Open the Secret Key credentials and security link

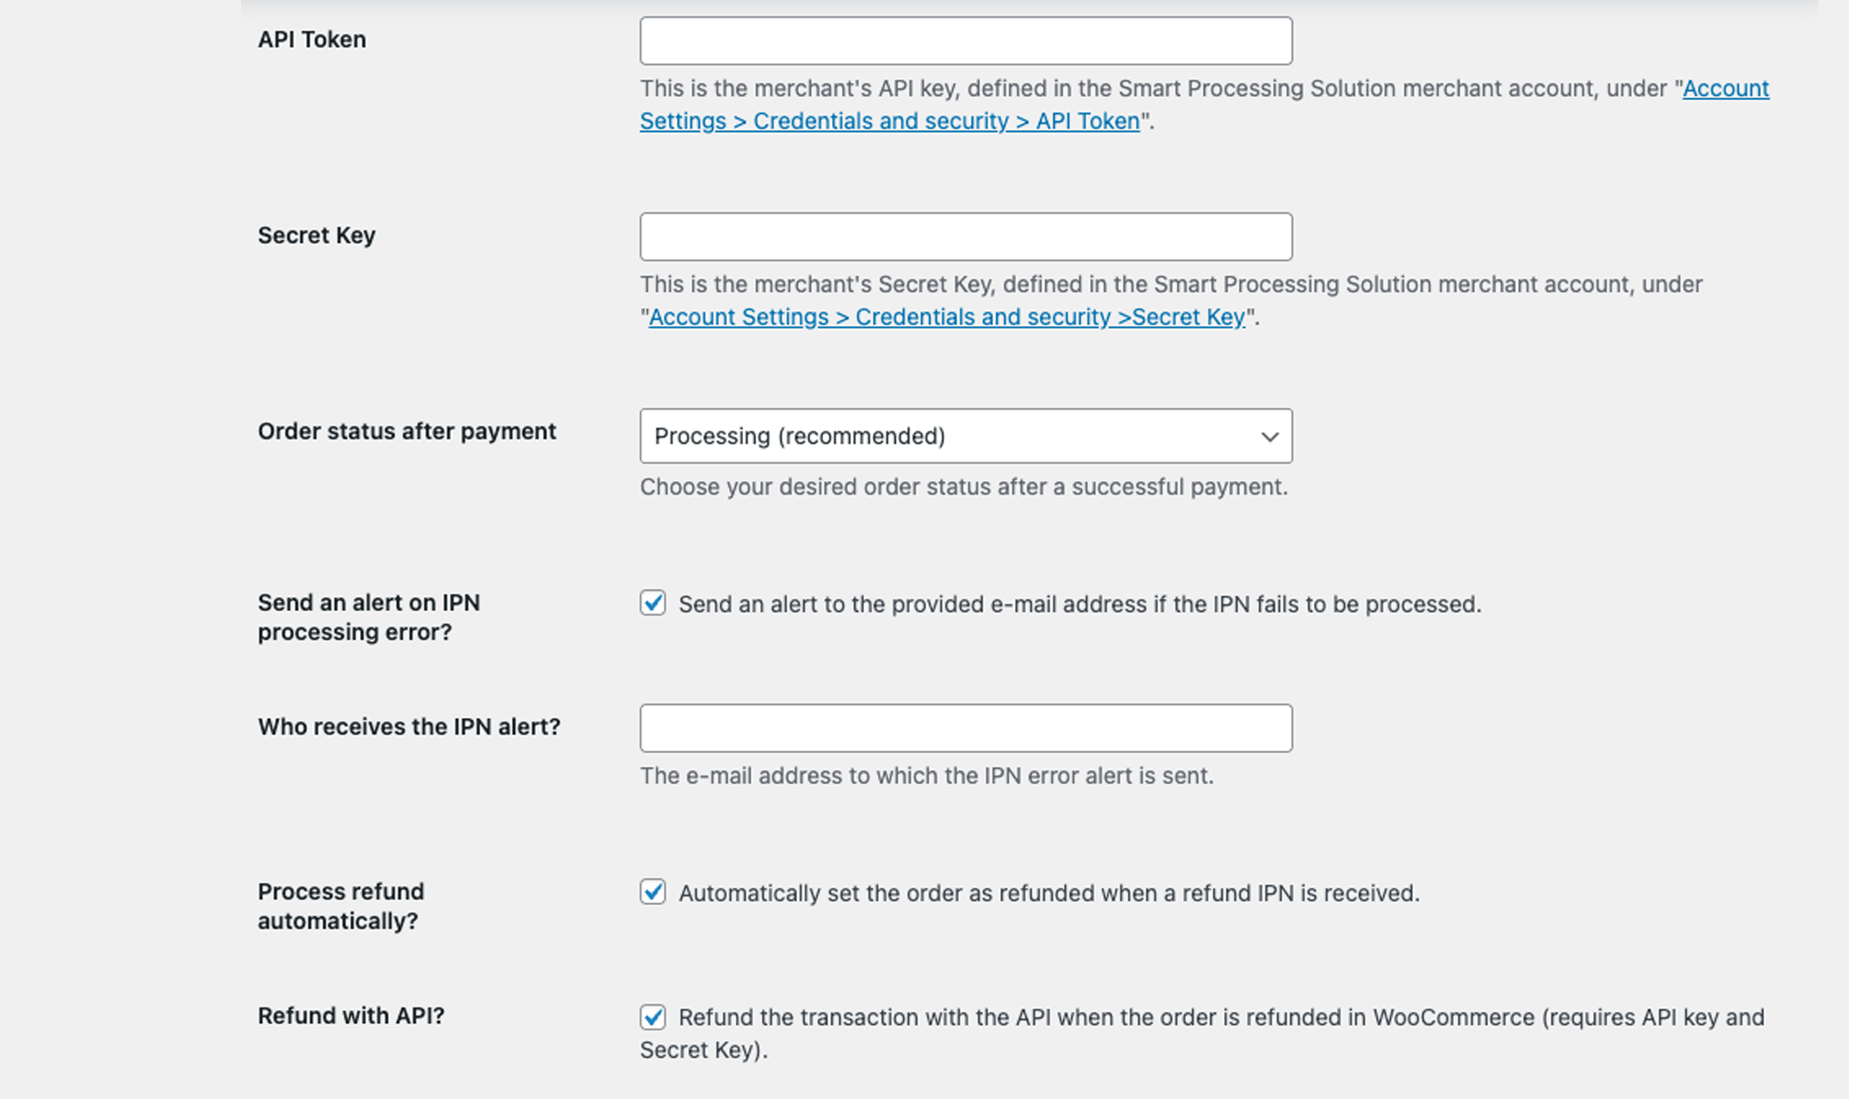(946, 317)
